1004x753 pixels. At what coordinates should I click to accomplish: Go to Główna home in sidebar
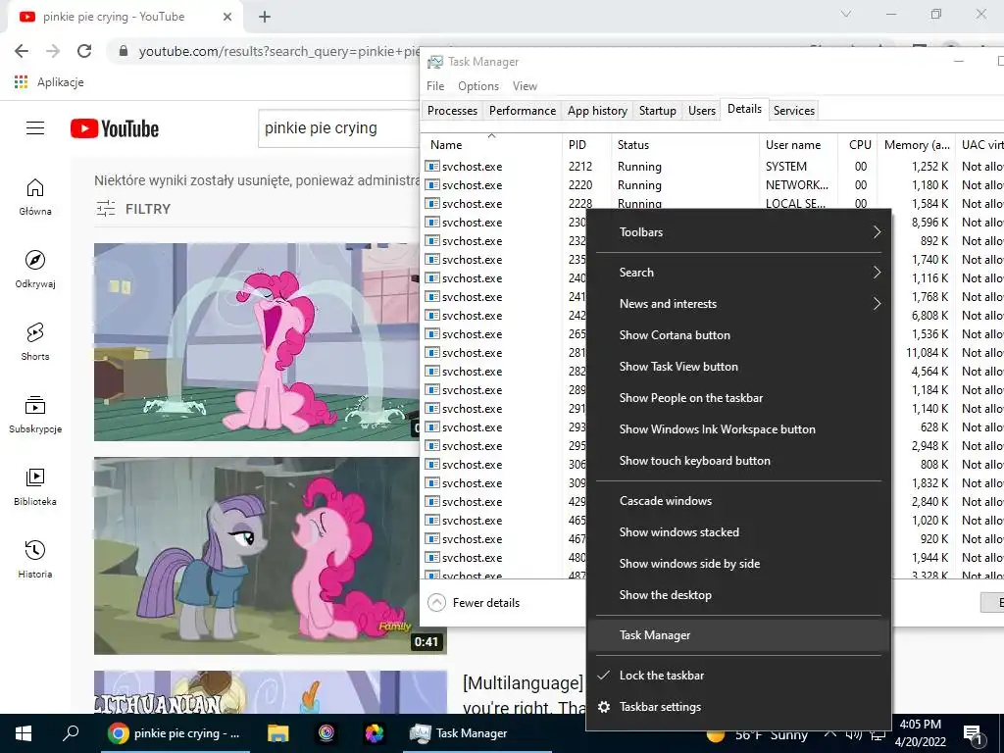pos(35,196)
